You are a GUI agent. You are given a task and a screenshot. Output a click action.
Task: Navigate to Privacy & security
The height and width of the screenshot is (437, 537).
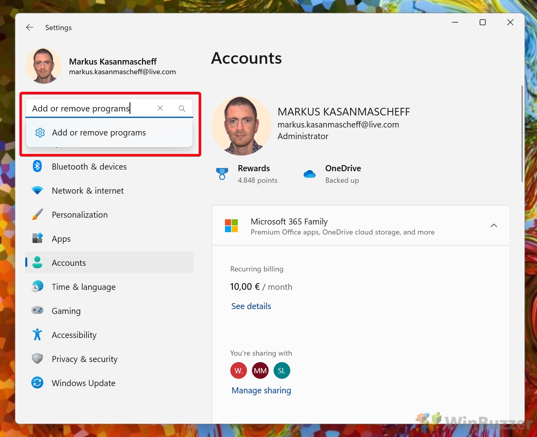(x=85, y=359)
